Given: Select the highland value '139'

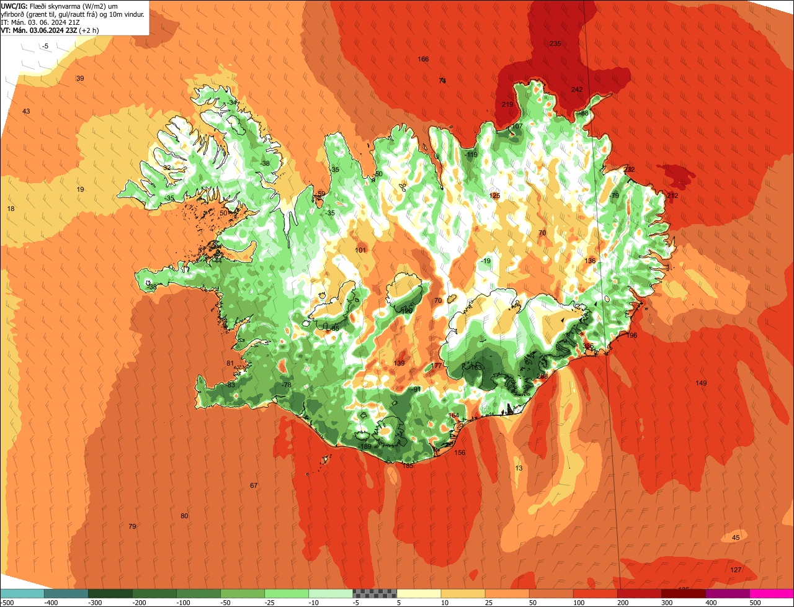Looking at the screenshot, I should tap(399, 363).
